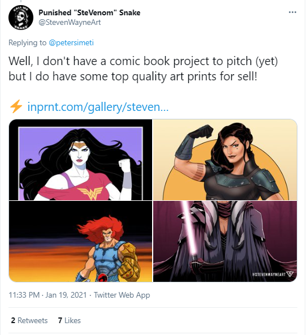This screenshot has height=335, width=307.
Task: Open the flexing armored woman artwork
Action: coord(225,160)
